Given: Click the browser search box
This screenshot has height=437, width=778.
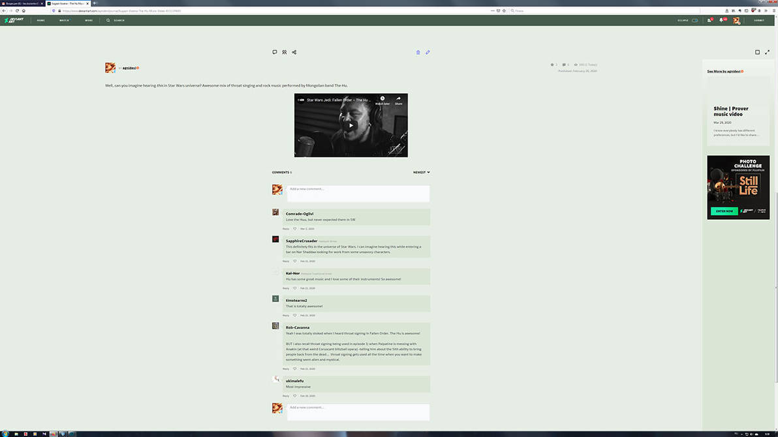Looking at the screenshot, I should 604,10.
